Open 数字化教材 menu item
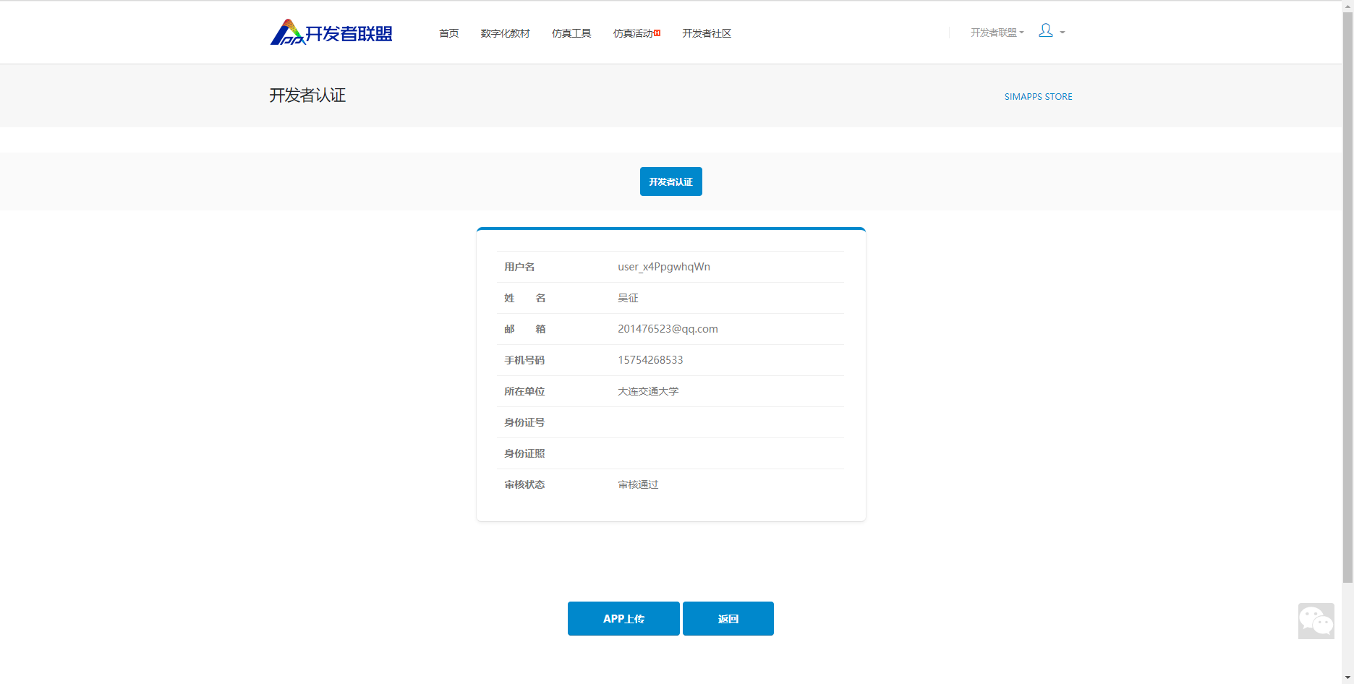 [505, 33]
